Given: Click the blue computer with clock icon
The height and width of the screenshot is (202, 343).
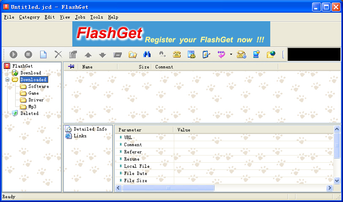Looking at the screenshot, I should (256, 54).
